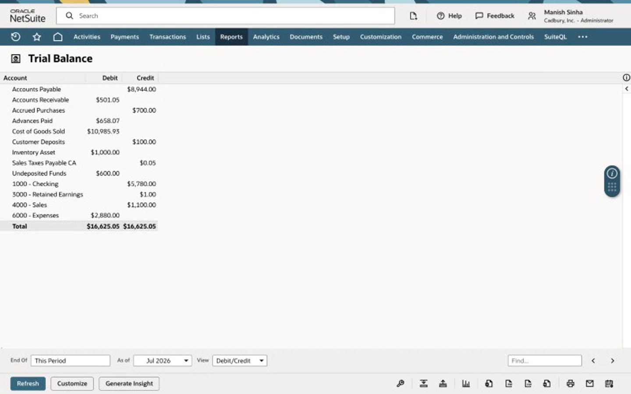Click the Generate Insight button
The width and height of the screenshot is (631, 394).
129,383
